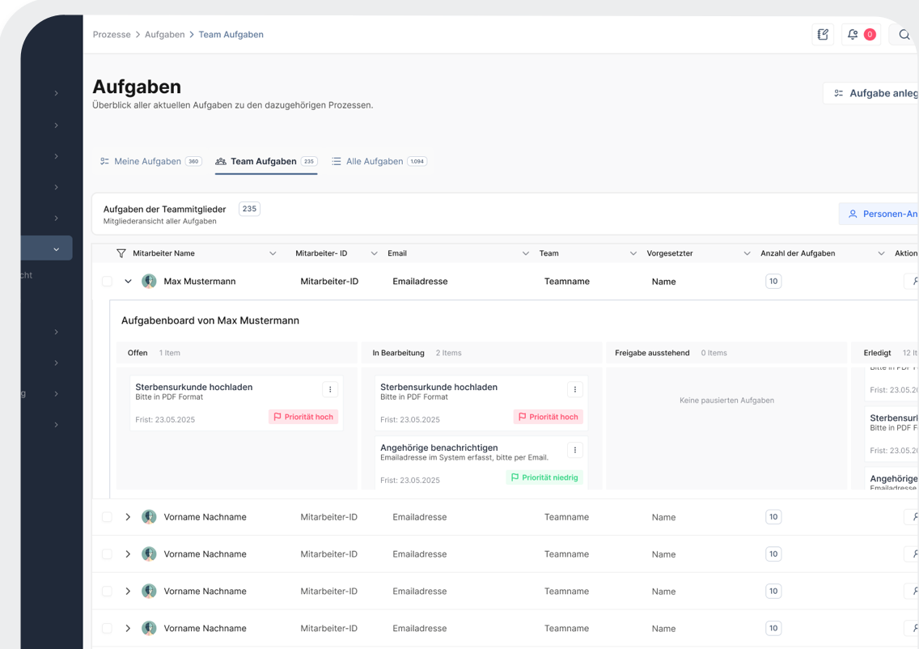Click the Personen-Ansicht user icon
This screenshot has height=649, width=919.
point(853,214)
